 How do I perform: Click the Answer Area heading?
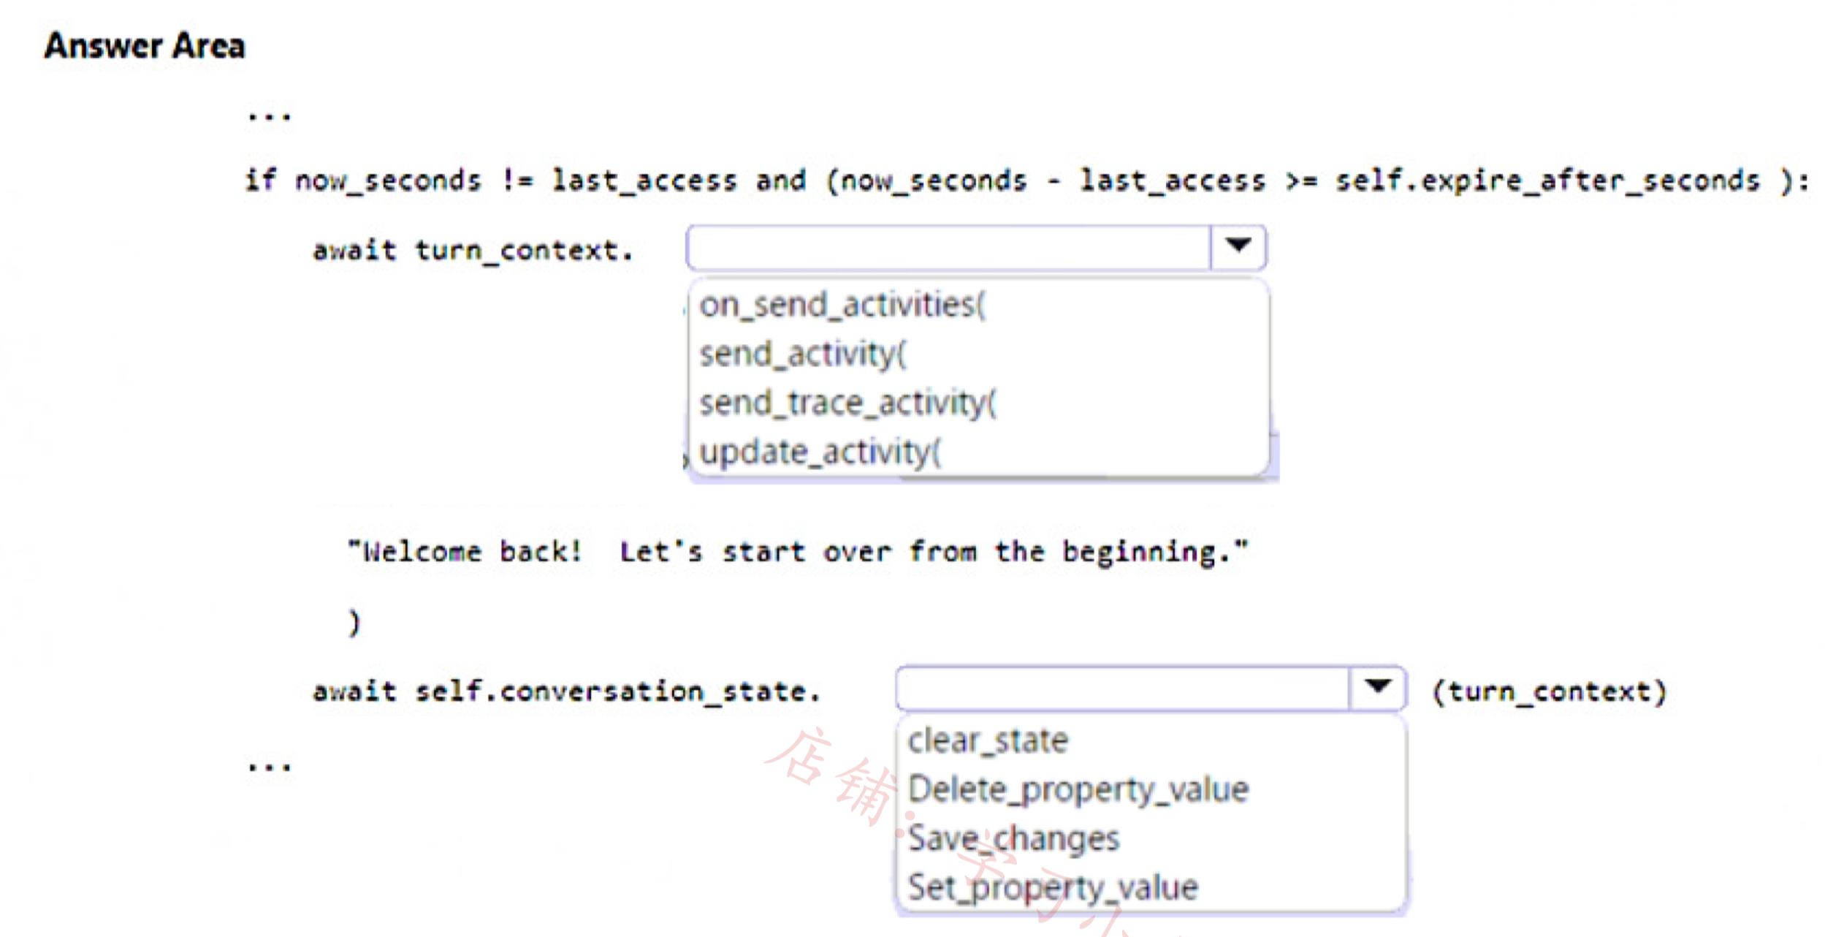point(145,46)
